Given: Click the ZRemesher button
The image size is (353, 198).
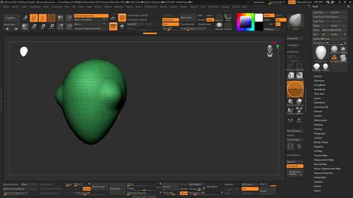Looking at the screenshot, I should coord(188,18).
